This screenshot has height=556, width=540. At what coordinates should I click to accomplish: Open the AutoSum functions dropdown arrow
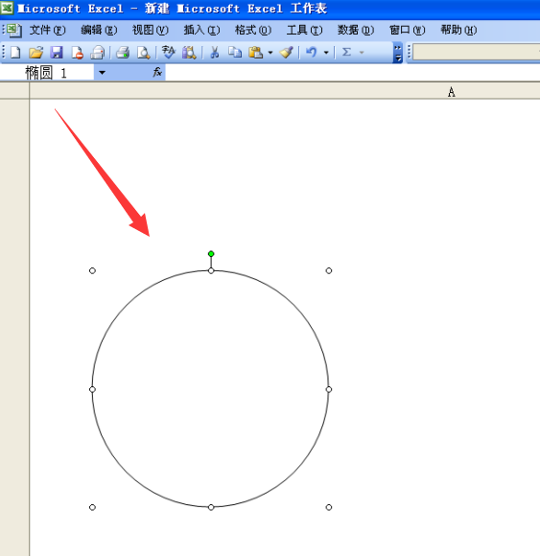click(362, 53)
